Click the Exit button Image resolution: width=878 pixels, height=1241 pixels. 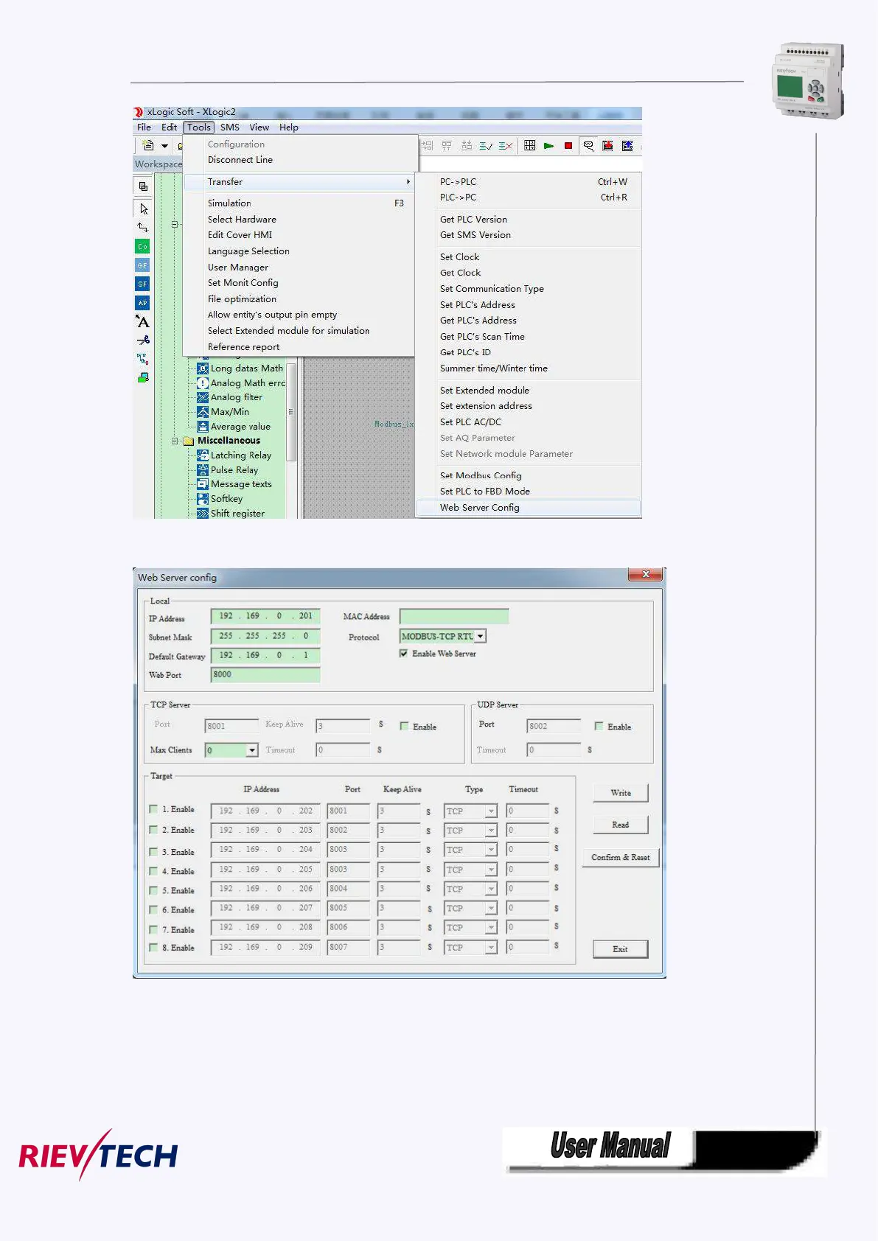coord(621,949)
